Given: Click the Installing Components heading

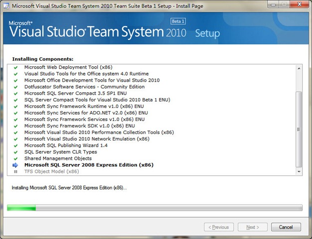Looking at the screenshot, I should [43, 59].
